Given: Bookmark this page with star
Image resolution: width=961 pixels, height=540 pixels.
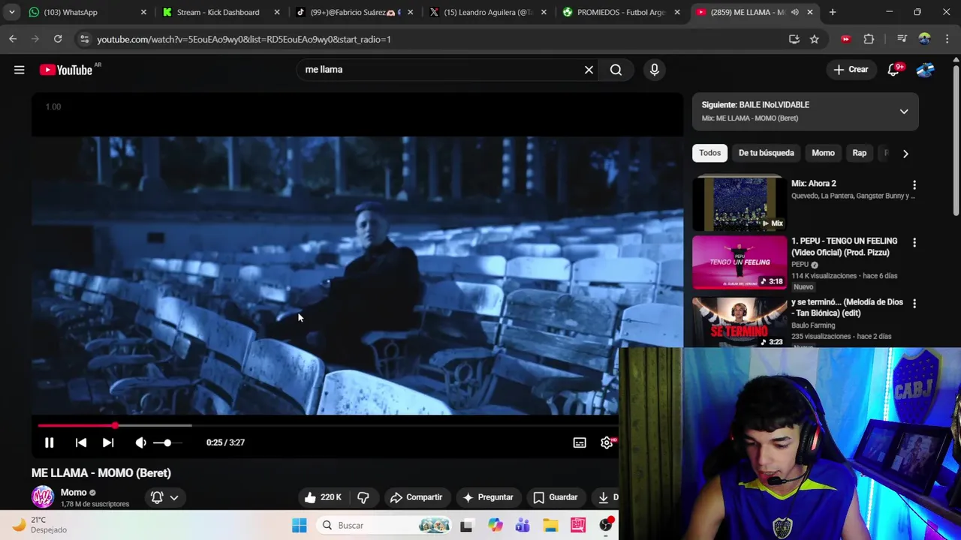Looking at the screenshot, I should point(815,39).
